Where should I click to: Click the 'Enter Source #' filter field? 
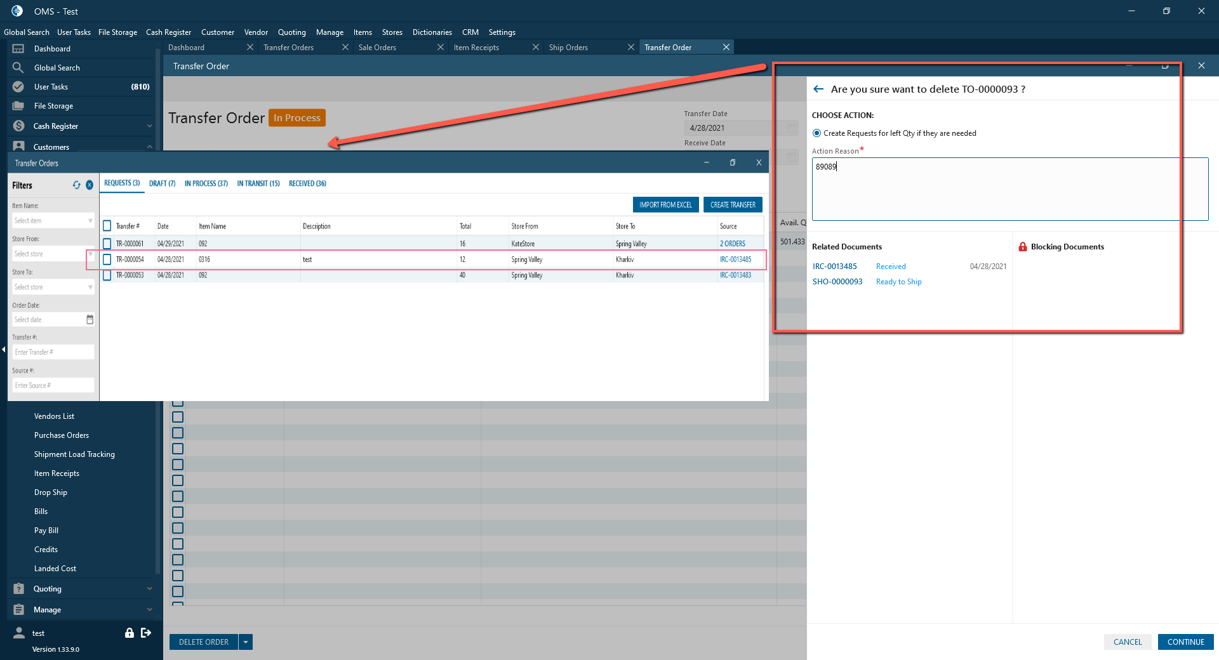coord(53,386)
